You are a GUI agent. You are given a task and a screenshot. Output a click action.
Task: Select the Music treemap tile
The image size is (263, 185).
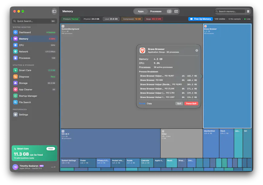coord(172,163)
